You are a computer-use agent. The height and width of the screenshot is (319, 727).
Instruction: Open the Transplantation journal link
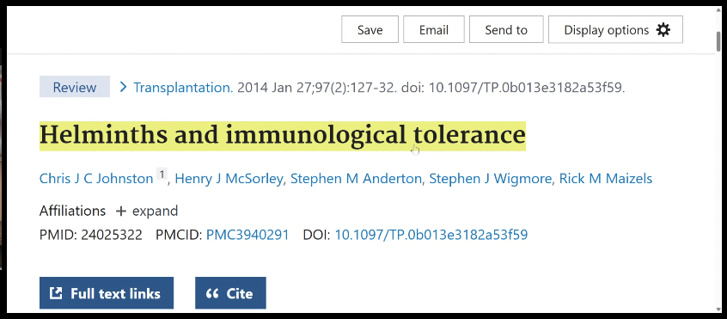pyautogui.click(x=183, y=87)
